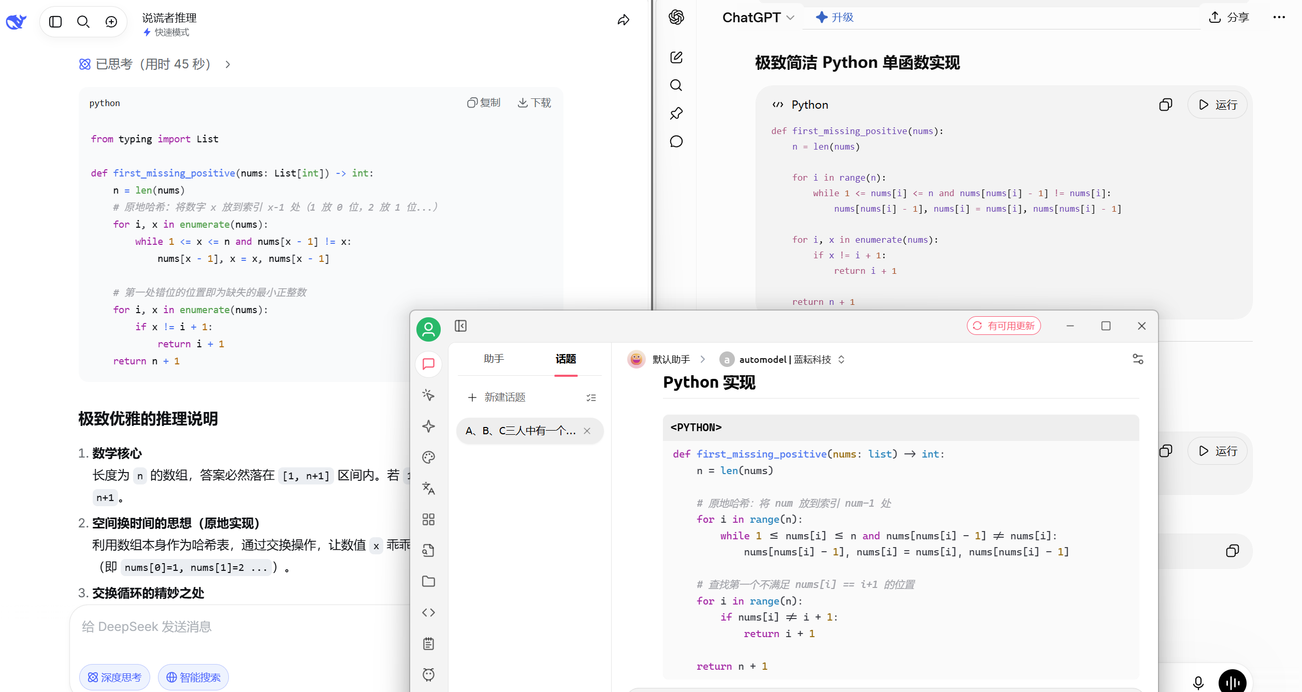Copy DeepSeek python code block
The width and height of the screenshot is (1302, 692).
(484, 102)
